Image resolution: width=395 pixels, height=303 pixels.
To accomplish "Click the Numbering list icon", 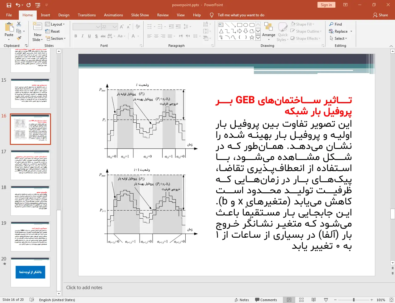I will [160, 27].
